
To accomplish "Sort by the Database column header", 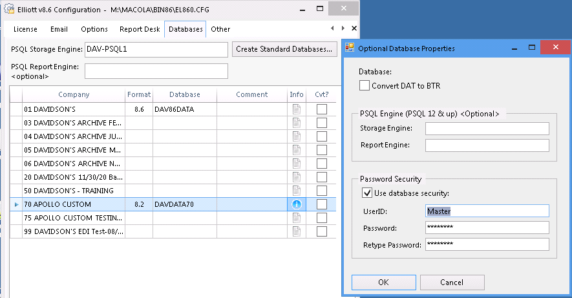I will click(x=185, y=94).
